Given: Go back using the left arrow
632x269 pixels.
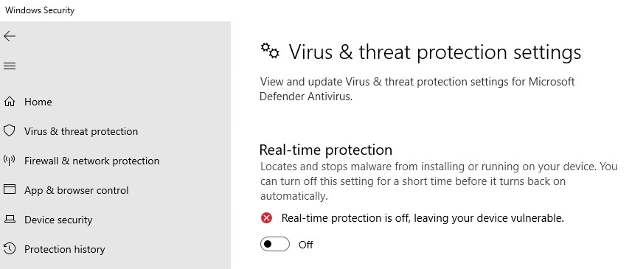Looking at the screenshot, I should pyautogui.click(x=10, y=36).
